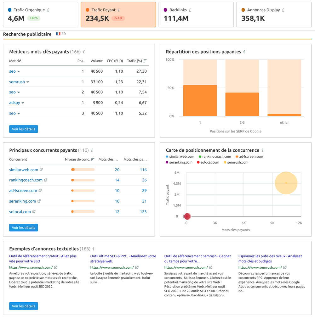This screenshot has width=315, height=319.
Task: Open ad4screen.com competitor link
Action: point(23,191)
